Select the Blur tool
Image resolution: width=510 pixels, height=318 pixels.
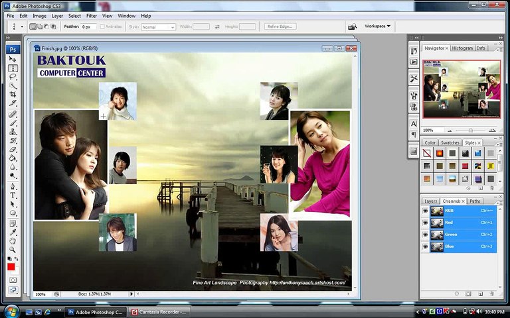[13, 167]
